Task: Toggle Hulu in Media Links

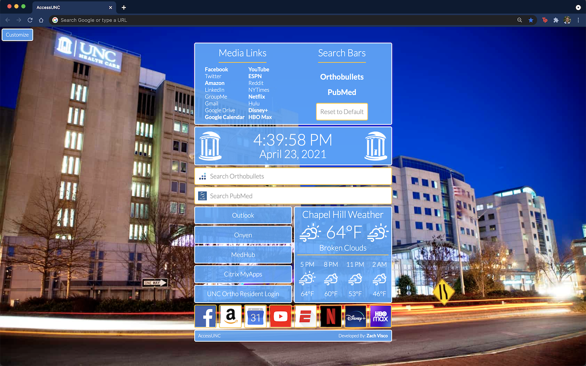Action: (254, 103)
